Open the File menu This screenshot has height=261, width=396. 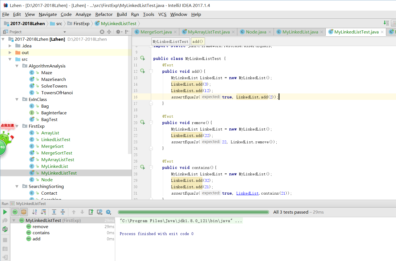tap(6, 14)
